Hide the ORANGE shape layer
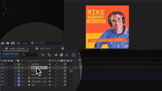 pyautogui.click(x=3, y=78)
